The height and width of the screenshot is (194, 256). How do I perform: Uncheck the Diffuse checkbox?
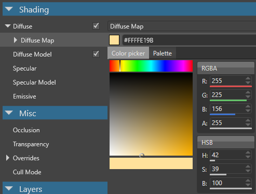tap(96, 26)
